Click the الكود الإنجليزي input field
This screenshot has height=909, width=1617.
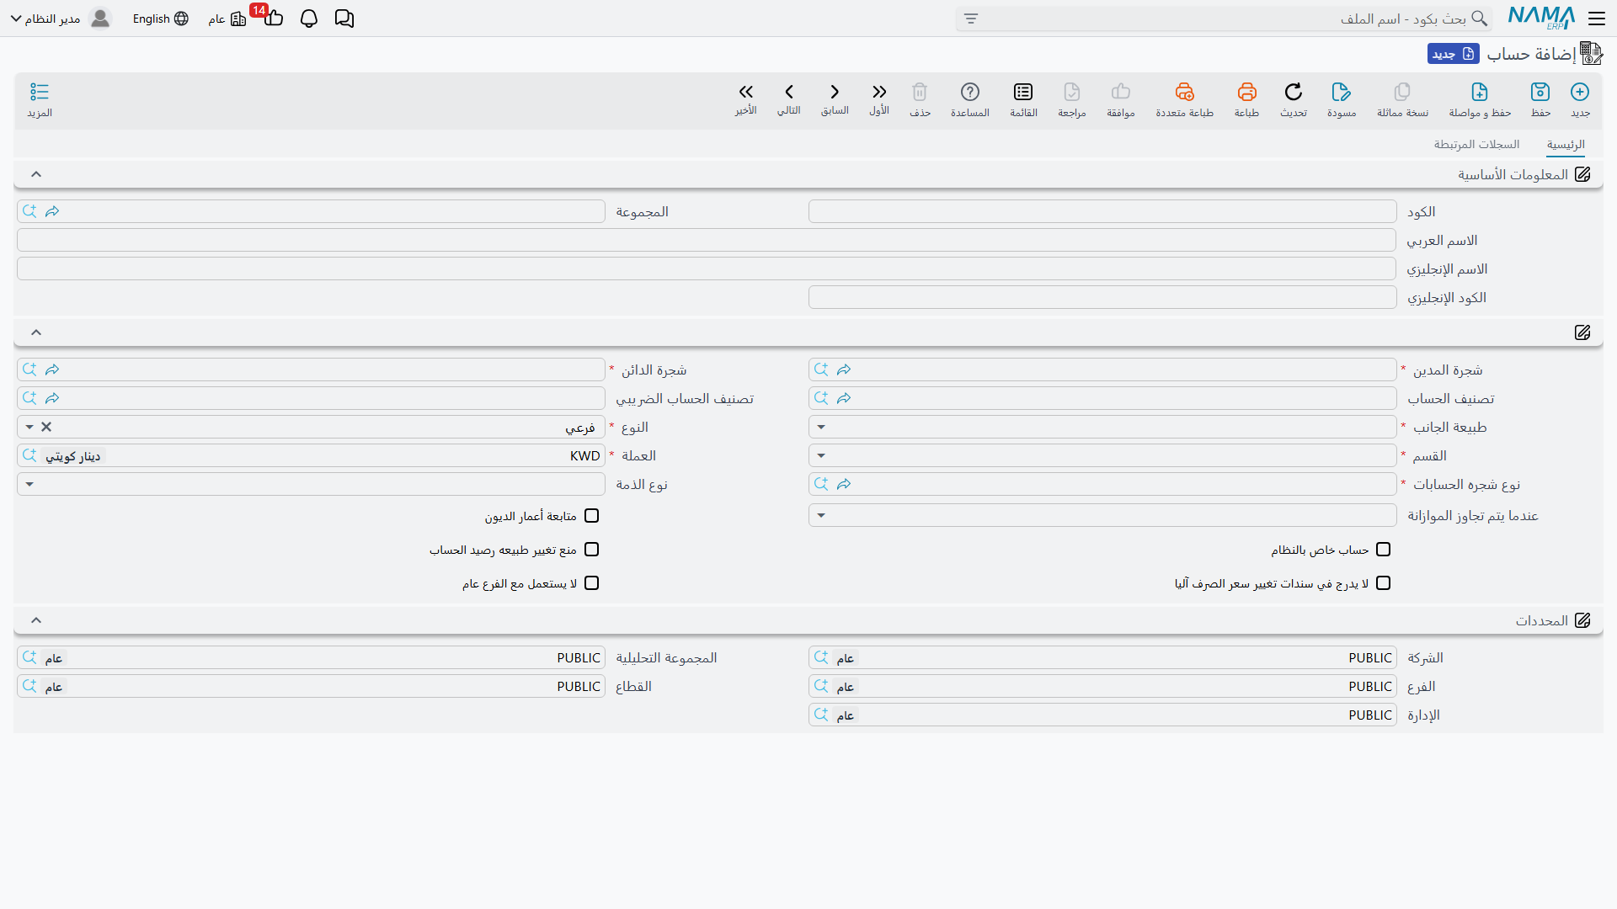[x=1102, y=297]
